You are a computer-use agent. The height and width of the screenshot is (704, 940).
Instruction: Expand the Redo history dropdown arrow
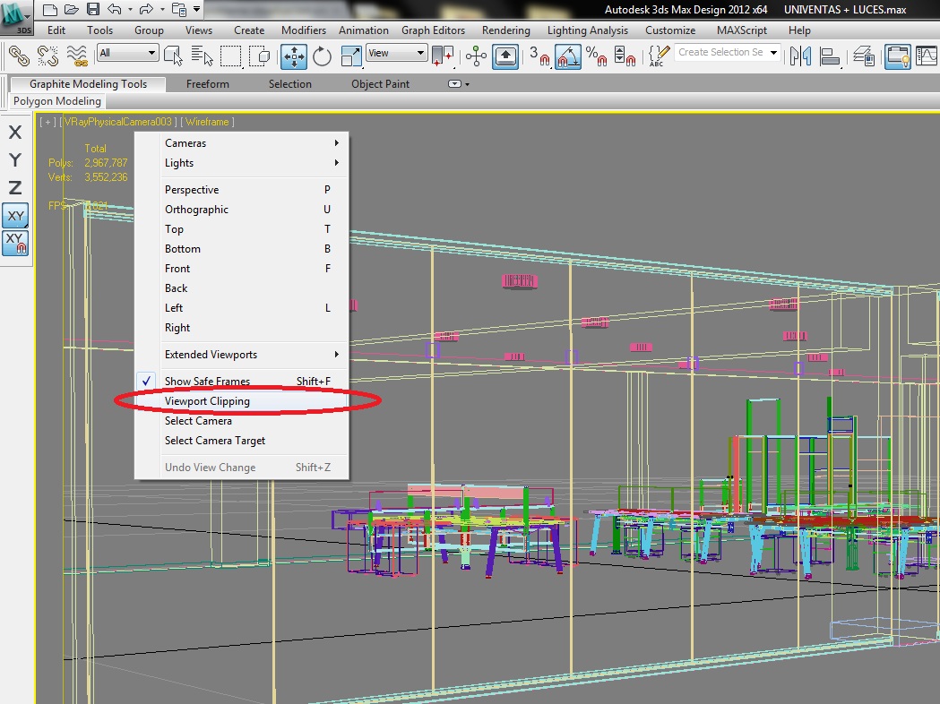click(162, 9)
